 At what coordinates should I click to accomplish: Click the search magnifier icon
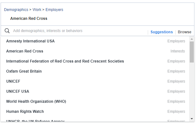coord(7,31)
